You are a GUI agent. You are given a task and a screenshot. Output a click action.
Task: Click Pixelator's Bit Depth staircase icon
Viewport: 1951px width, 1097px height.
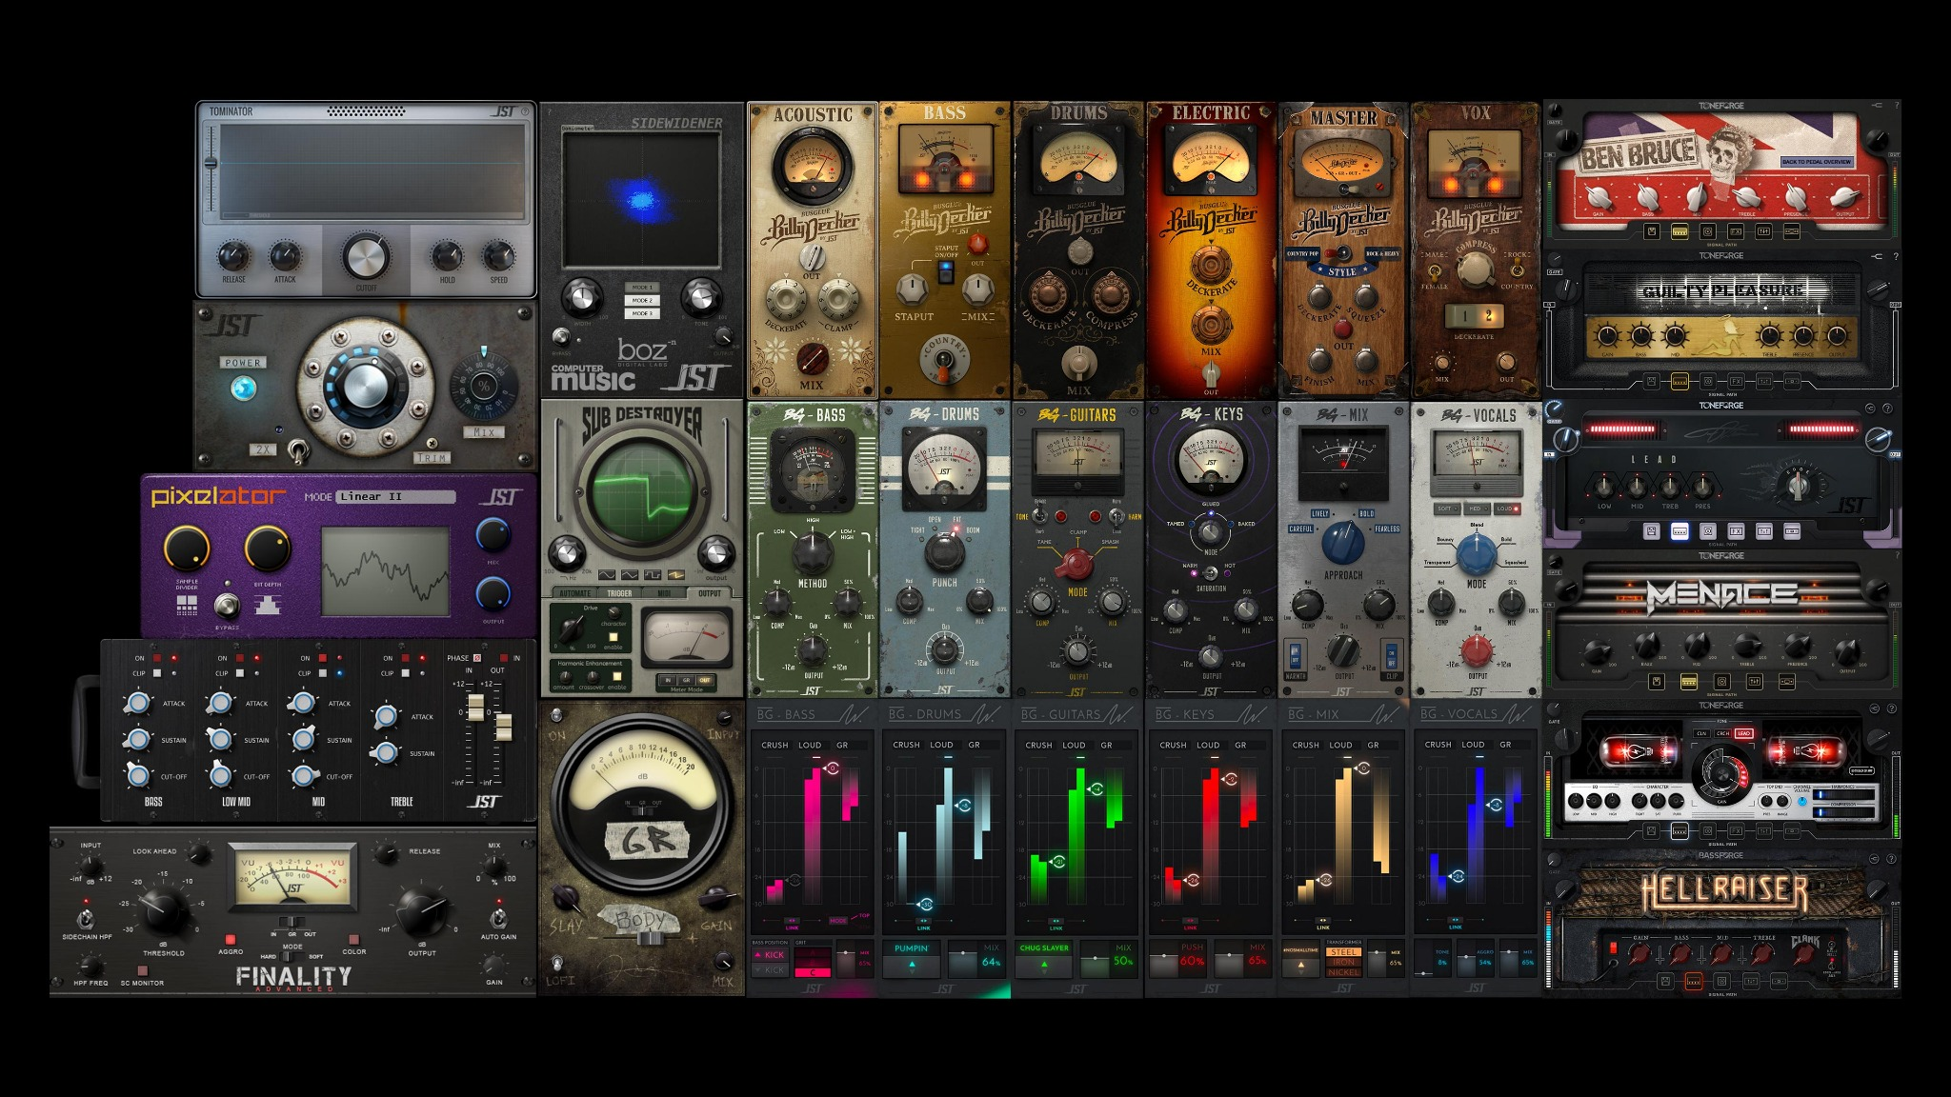pos(268,605)
